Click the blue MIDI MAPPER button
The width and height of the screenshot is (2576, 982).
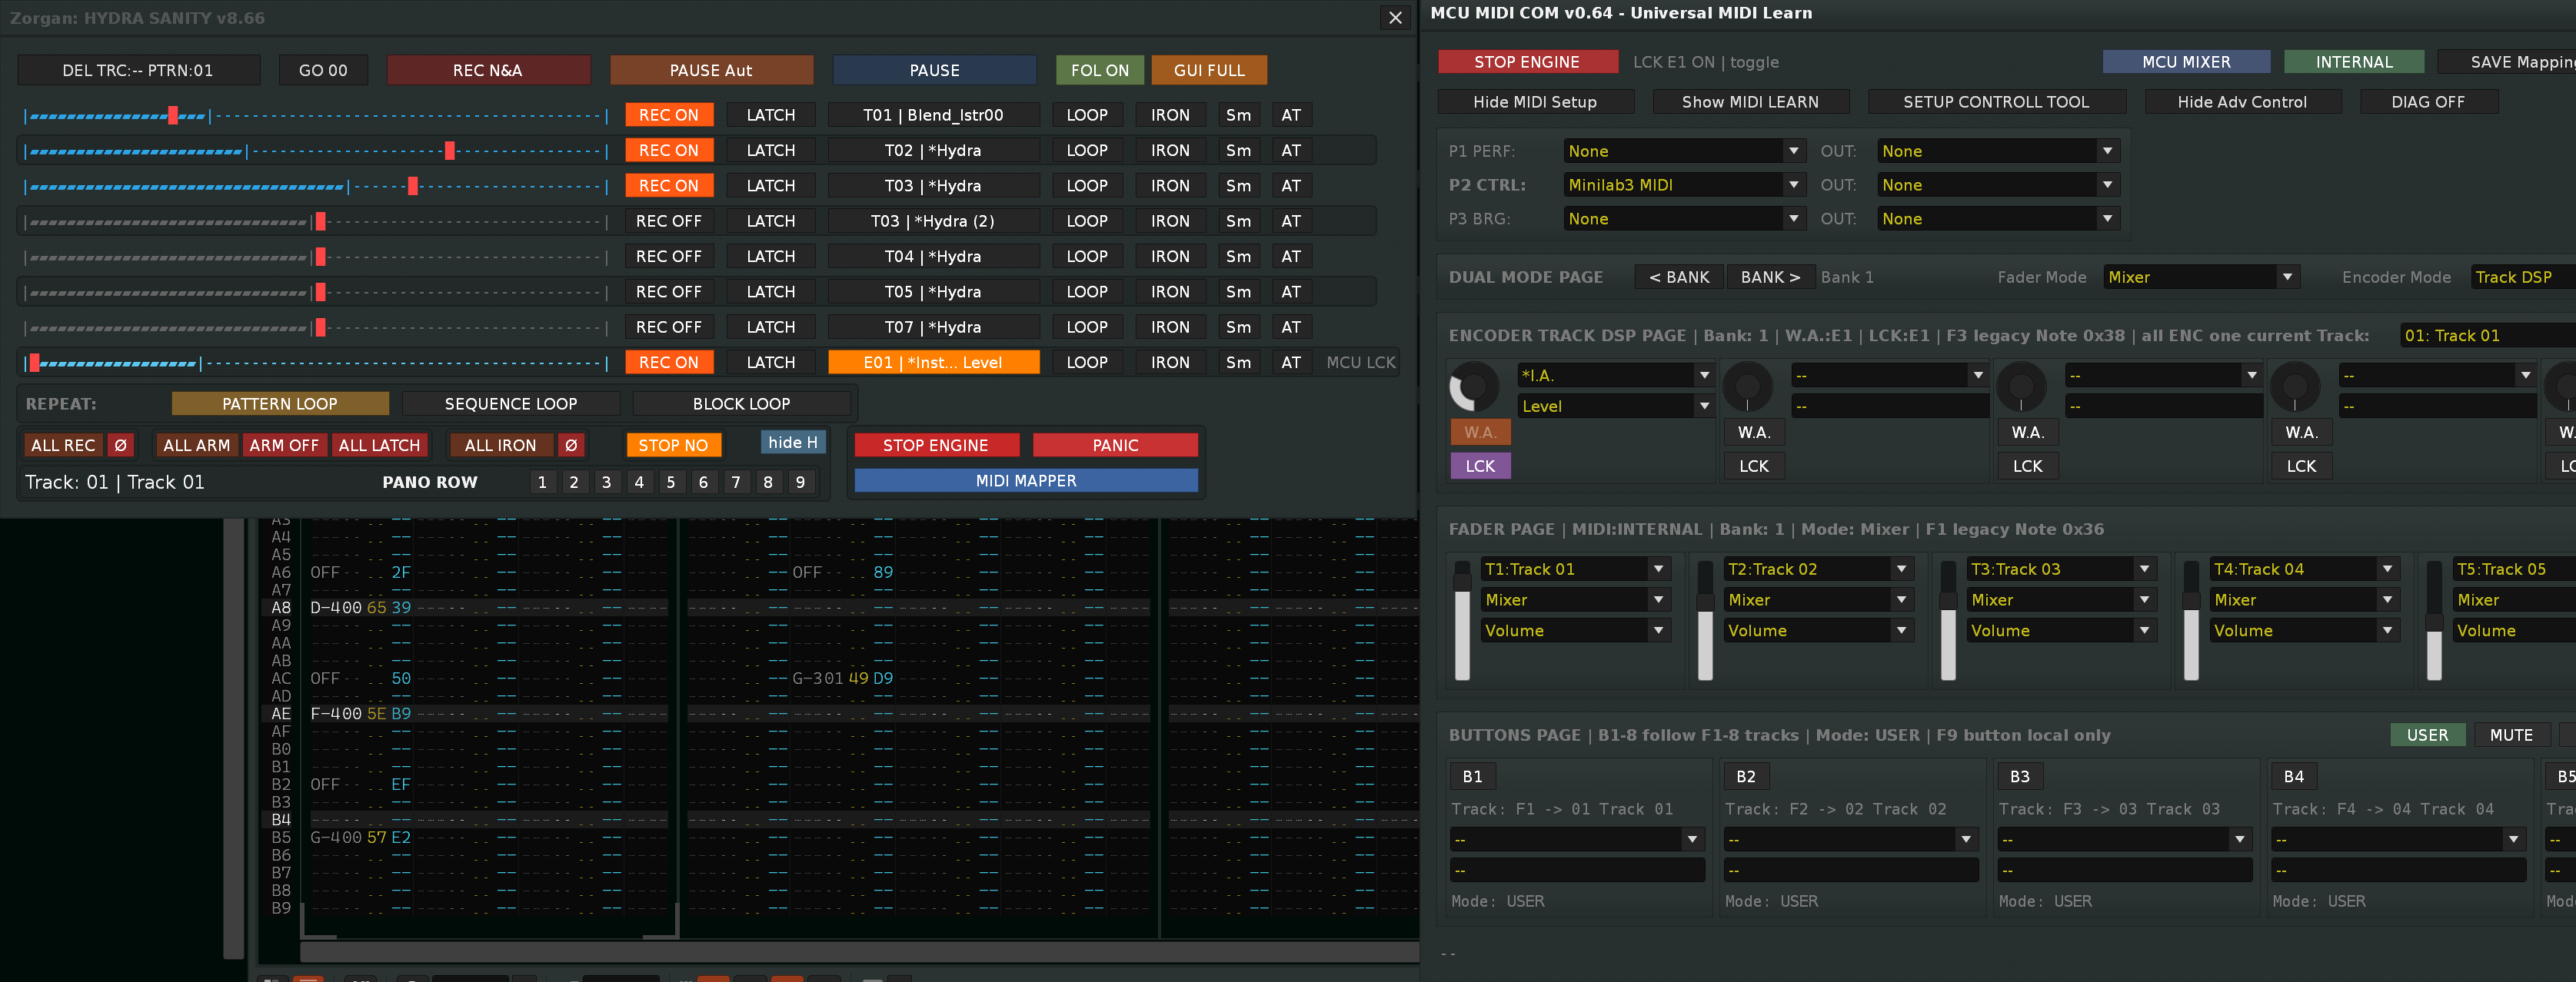1026,482
